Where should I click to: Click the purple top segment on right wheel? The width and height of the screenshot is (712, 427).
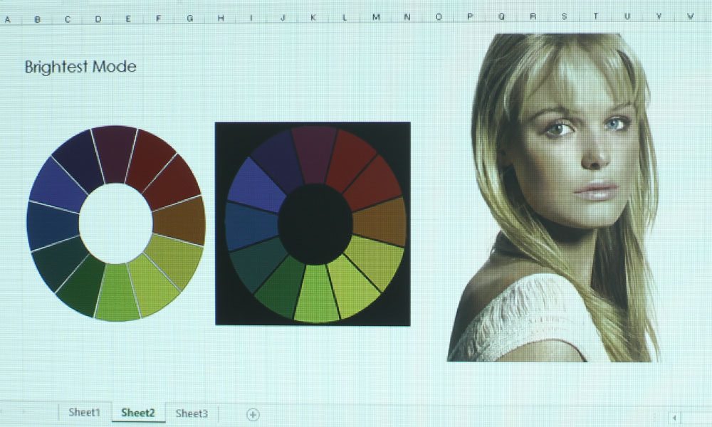tap(313, 152)
